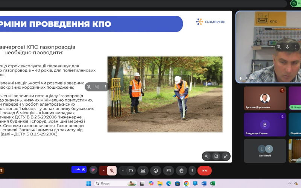Open more options in the presentation overlay
The height and width of the screenshot is (188, 301).
(105, 87)
